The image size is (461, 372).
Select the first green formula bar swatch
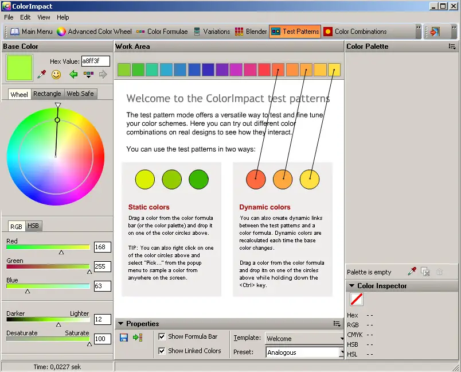click(124, 70)
